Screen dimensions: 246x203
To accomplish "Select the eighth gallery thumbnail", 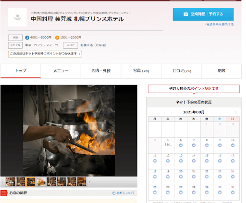I will tap(82, 182).
